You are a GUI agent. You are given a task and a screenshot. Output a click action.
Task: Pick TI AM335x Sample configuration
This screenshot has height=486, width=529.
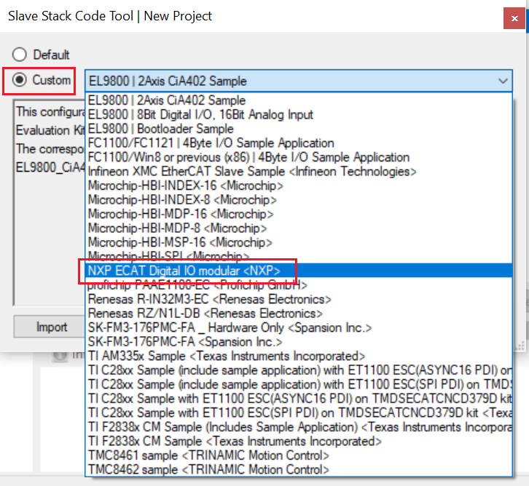[226, 356]
